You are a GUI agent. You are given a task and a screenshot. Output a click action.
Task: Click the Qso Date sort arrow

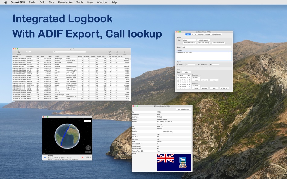point(26,57)
